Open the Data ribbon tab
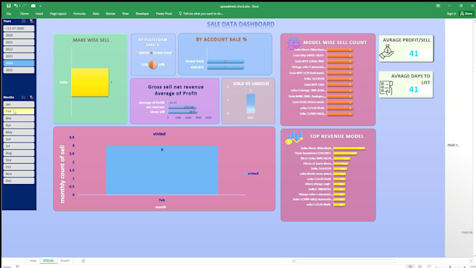 point(96,14)
